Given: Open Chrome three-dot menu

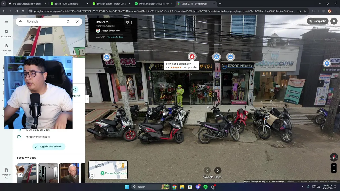Looking at the screenshot, I should (336, 11).
